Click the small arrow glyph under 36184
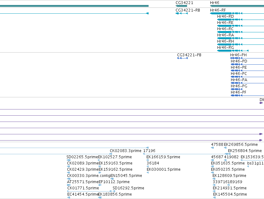This screenshot has width=264, height=199. pyautogui.click(x=148, y=166)
